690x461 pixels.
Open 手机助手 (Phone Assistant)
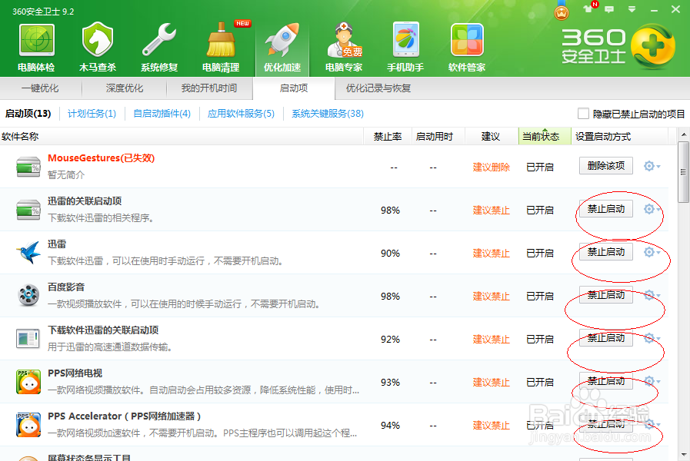coord(405,44)
